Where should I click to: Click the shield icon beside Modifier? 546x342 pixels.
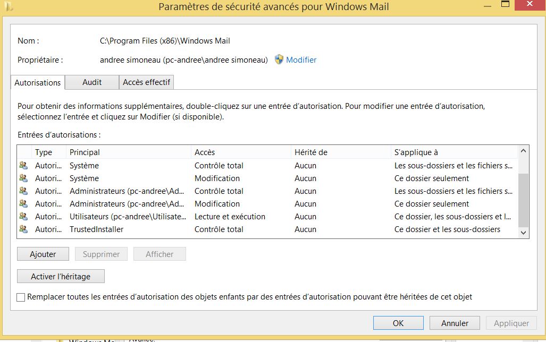tap(279, 59)
